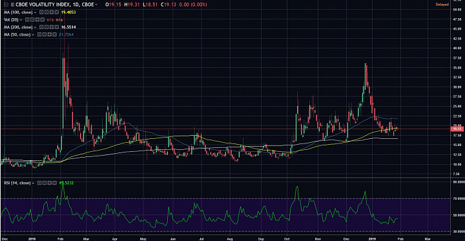Click the MA (200, close) legend label

tap(18, 27)
